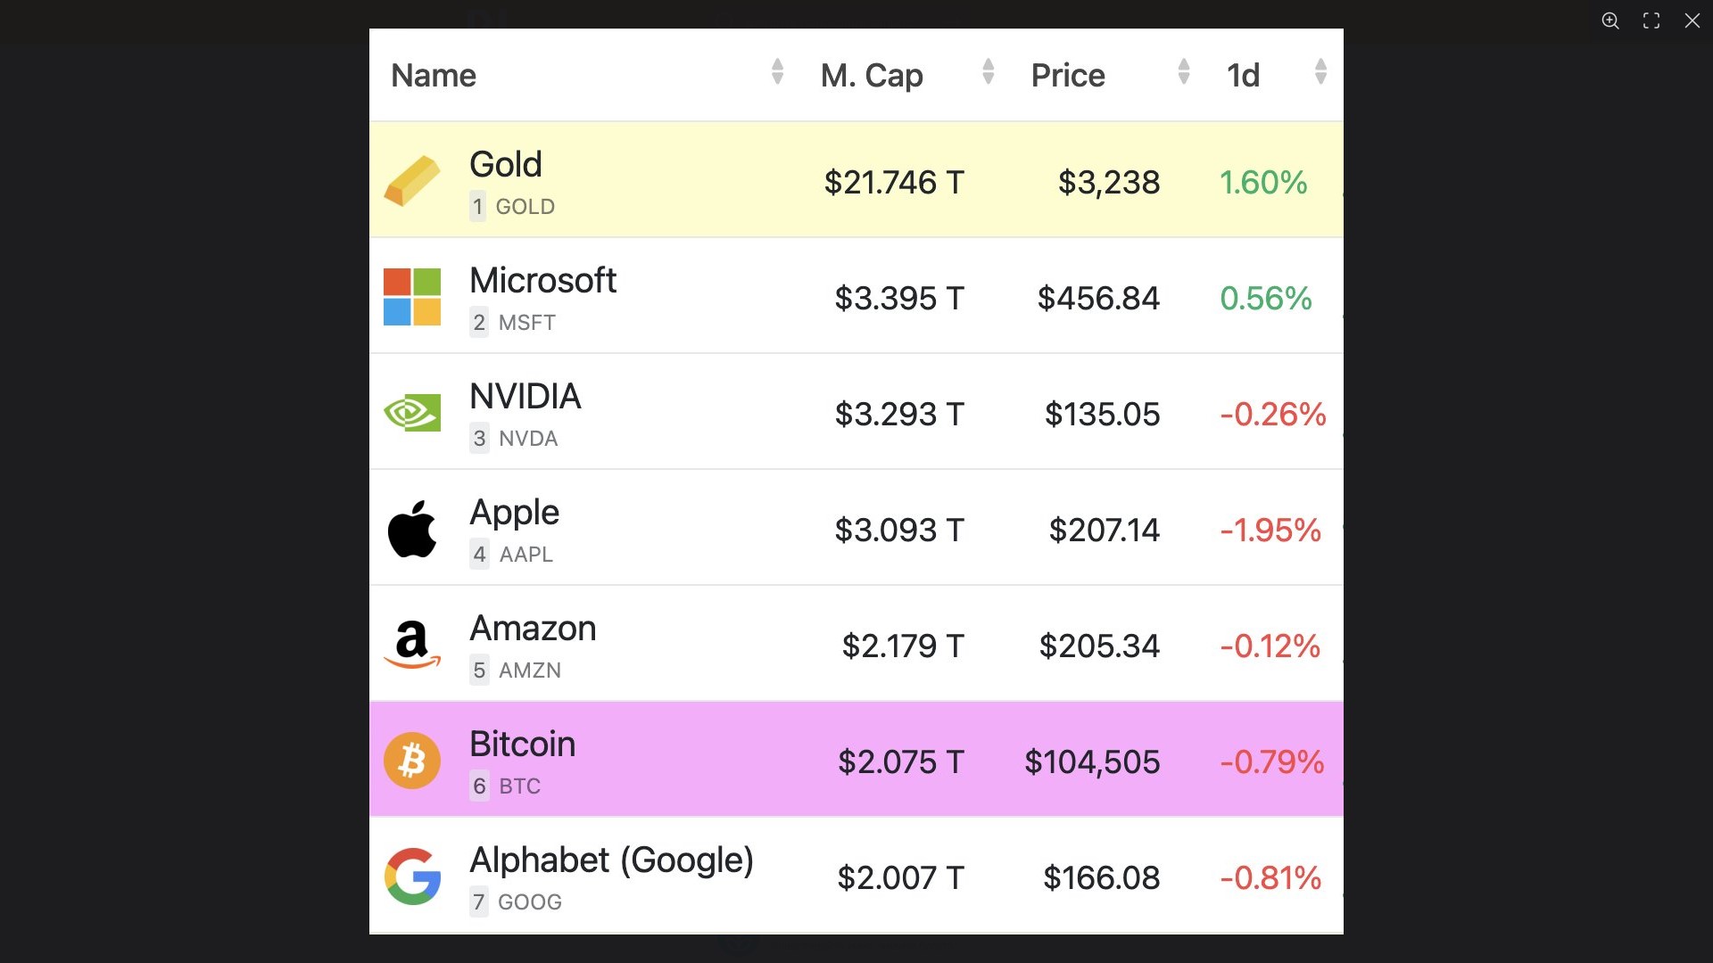This screenshot has height=963, width=1713.
Task: Click Gold's market cap value $21.746 T
Action: pos(894,183)
